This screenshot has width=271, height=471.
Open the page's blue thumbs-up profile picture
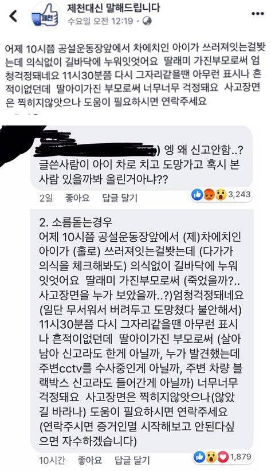point(45,16)
